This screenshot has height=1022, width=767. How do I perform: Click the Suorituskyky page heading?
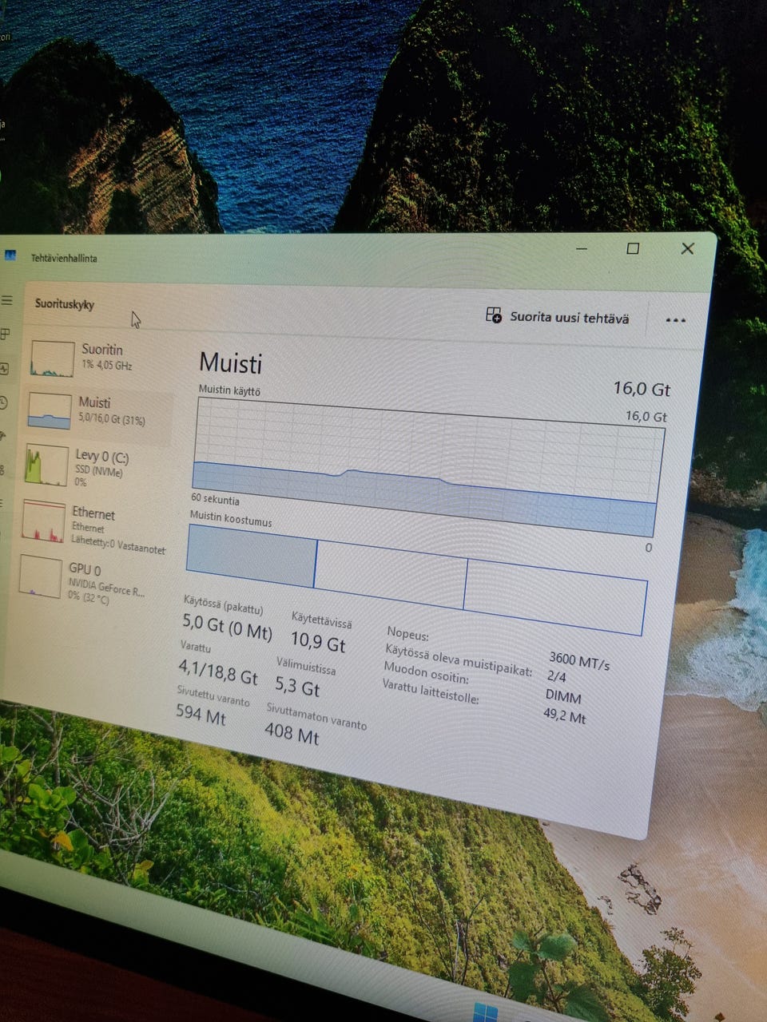tap(65, 304)
